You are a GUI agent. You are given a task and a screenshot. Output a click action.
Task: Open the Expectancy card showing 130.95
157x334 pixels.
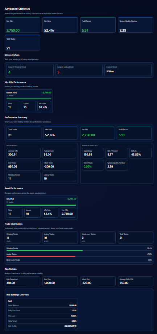[93, 153]
